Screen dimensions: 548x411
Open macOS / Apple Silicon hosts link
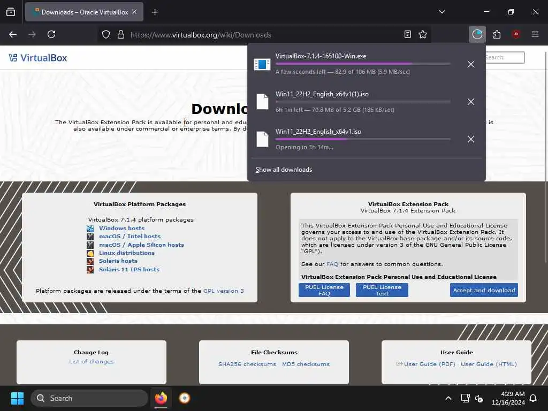[141, 245]
